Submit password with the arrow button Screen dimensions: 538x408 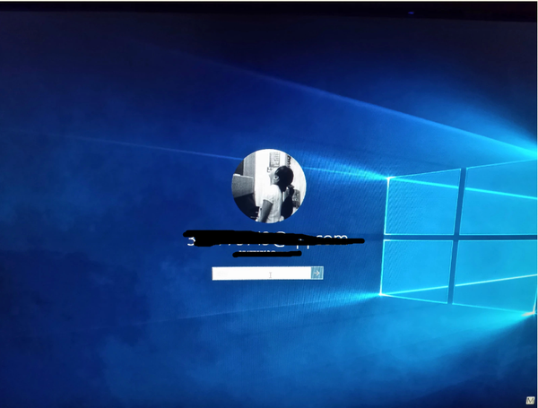317,273
